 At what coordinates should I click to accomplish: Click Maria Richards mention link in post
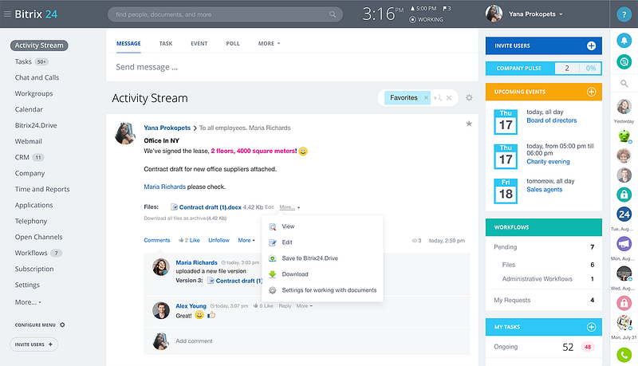[x=164, y=187]
